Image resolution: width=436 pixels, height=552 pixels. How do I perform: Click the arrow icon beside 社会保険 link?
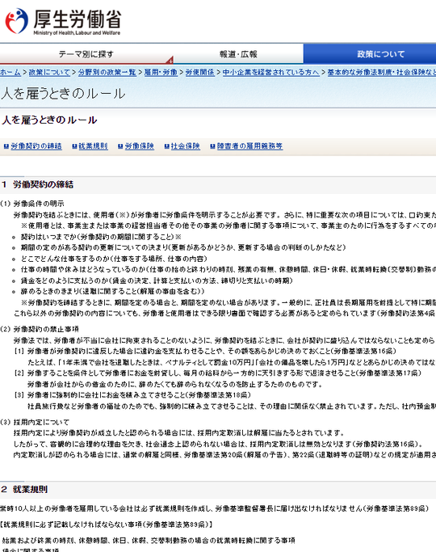pos(166,146)
